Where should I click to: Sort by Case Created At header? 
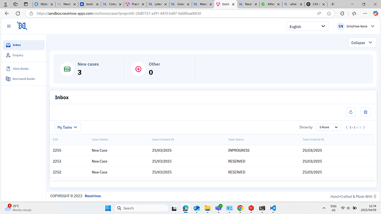tap(163, 140)
